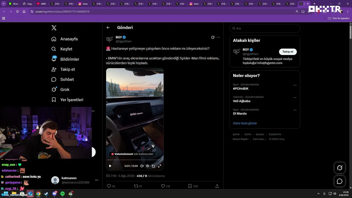Open Steam from the taskbar
This screenshot has height=198, width=352.
46,194
